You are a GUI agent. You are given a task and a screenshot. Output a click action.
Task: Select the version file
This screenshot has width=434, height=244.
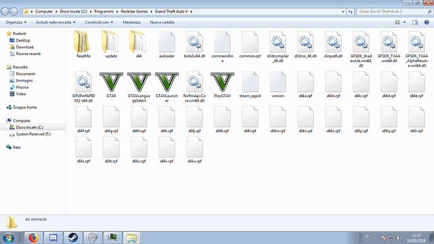[277, 84]
